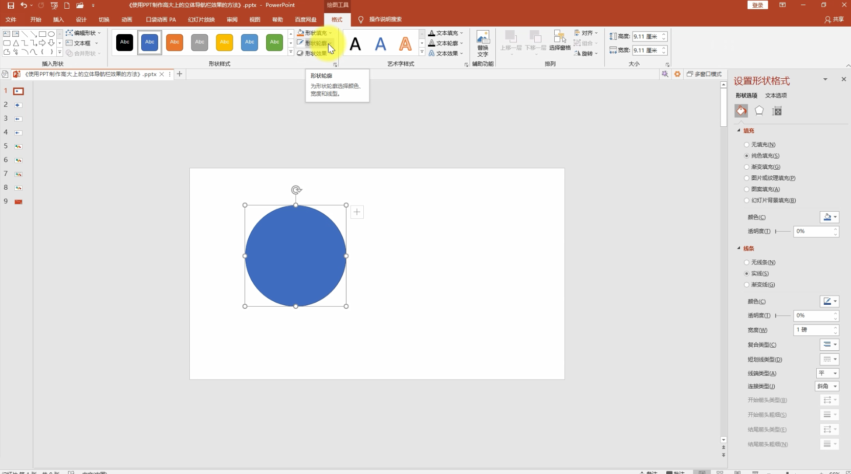
Task: Collapse the 填充 section
Action: (x=738, y=130)
